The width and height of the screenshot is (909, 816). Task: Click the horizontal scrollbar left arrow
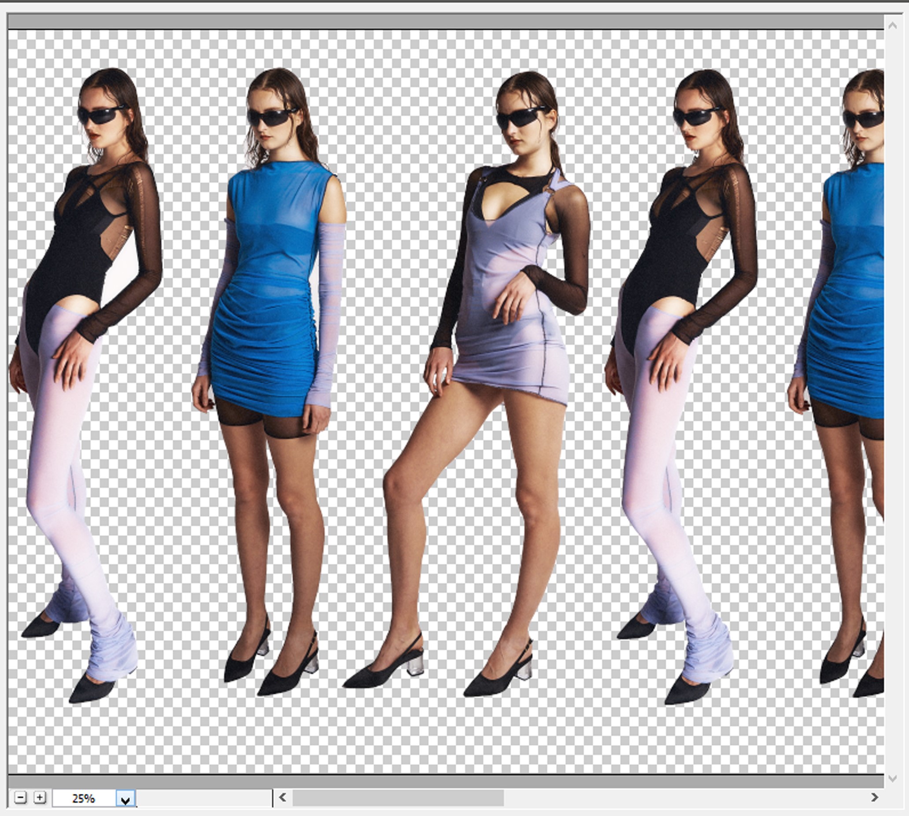tap(283, 797)
